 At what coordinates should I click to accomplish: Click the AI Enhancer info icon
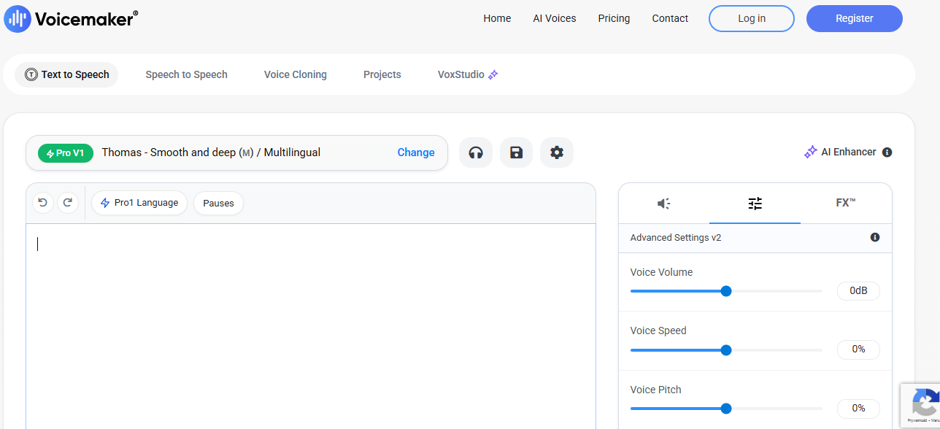click(x=887, y=152)
